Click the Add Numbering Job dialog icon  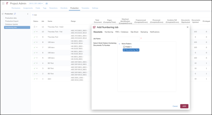pos(94,27)
